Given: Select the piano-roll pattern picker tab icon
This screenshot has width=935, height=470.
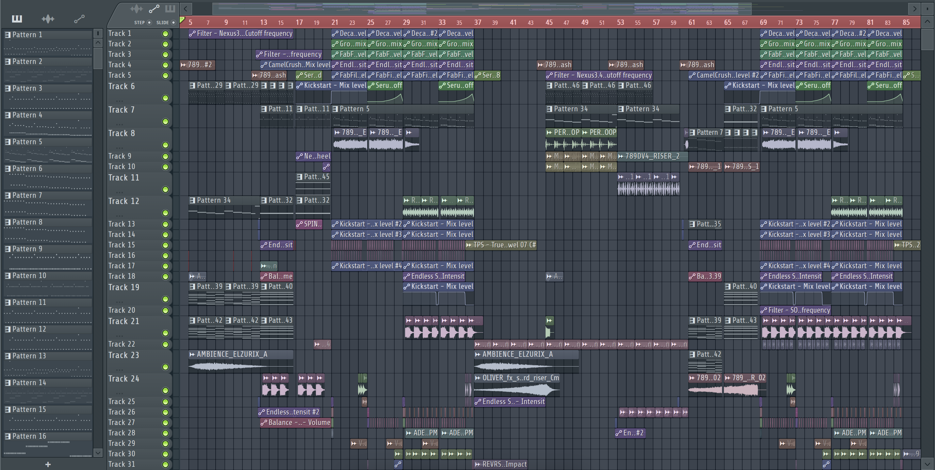Looking at the screenshot, I should coord(17,19).
